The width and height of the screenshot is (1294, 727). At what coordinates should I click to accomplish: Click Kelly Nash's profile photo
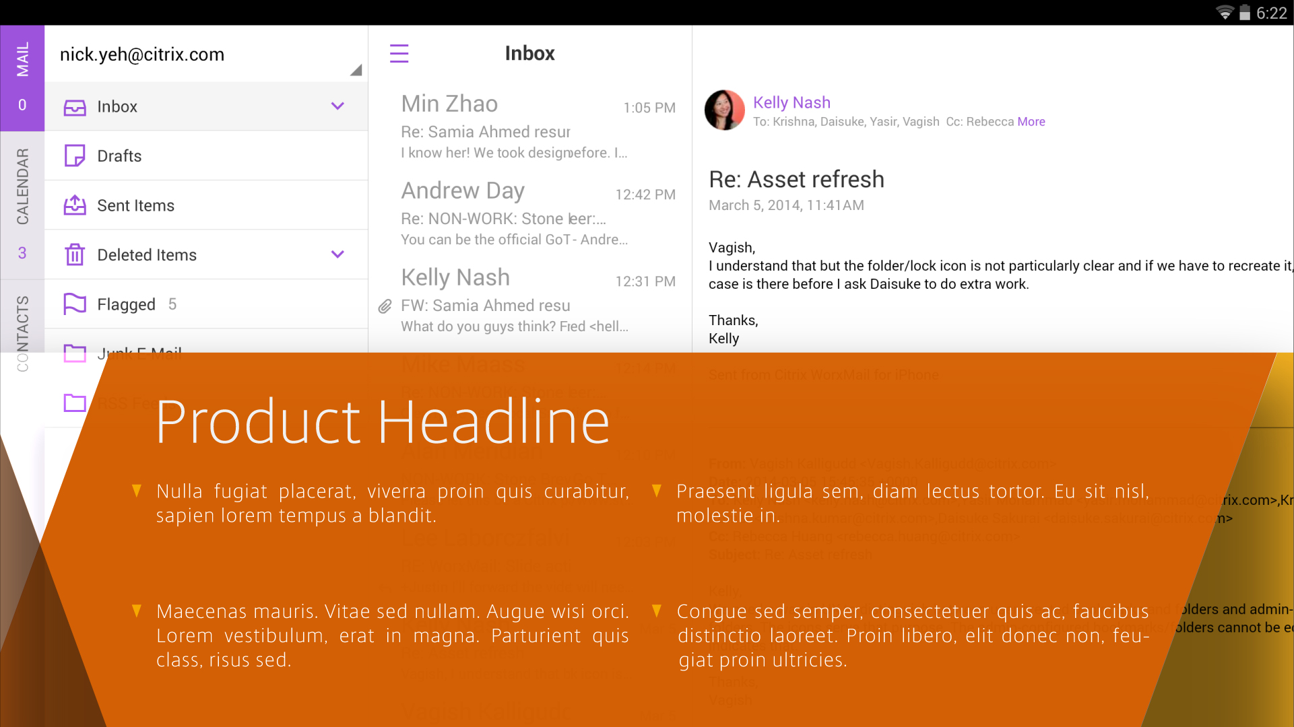[724, 110]
